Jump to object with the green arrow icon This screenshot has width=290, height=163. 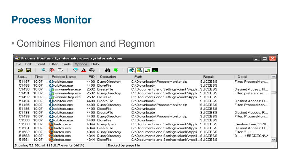click(x=116, y=70)
